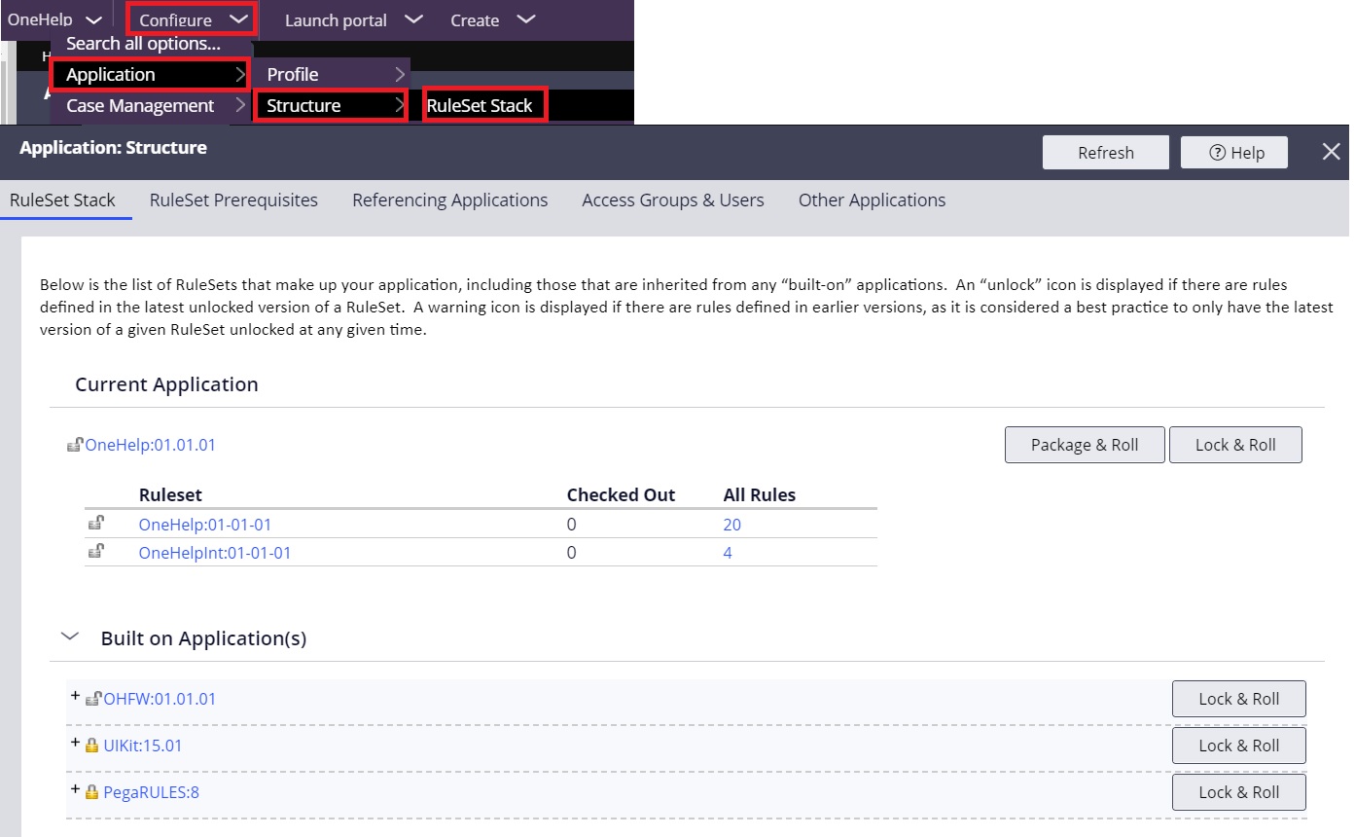This screenshot has height=837, width=1355.
Task: Click the unlock icon next to OneHelpInt:01-01-01 ruleset
Action: tap(95, 551)
